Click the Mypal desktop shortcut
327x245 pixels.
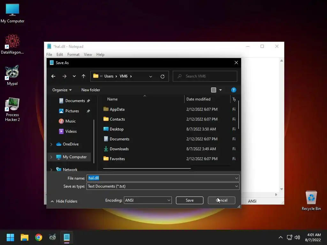coord(12,75)
